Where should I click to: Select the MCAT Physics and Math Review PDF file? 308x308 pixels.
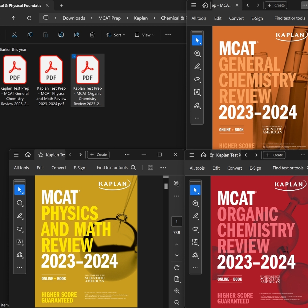point(51,81)
